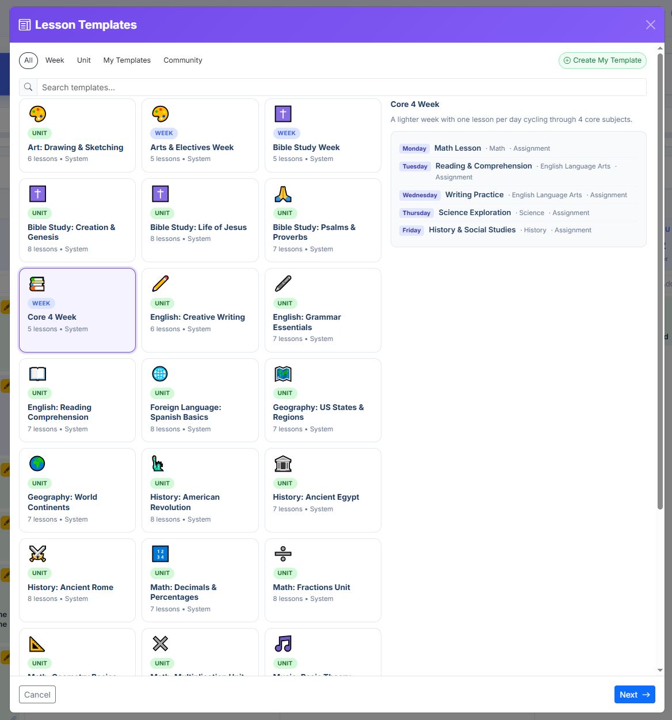The height and width of the screenshot is (720, 672).
Task: Click the palette icon on Art: Drawing & Sketching
Action: coord(37,114)
